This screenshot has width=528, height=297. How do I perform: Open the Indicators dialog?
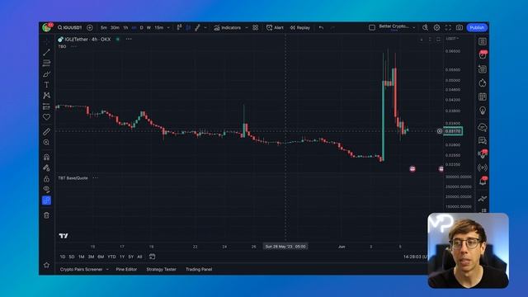228,27
